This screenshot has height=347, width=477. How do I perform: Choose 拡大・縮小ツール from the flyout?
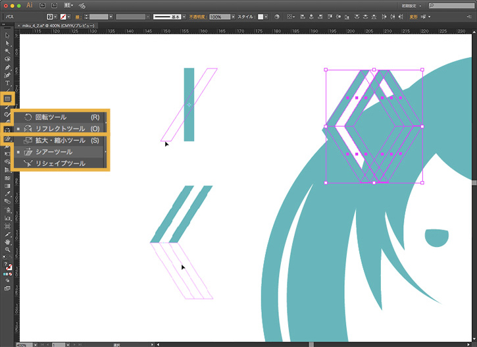[x=61, y=140]
